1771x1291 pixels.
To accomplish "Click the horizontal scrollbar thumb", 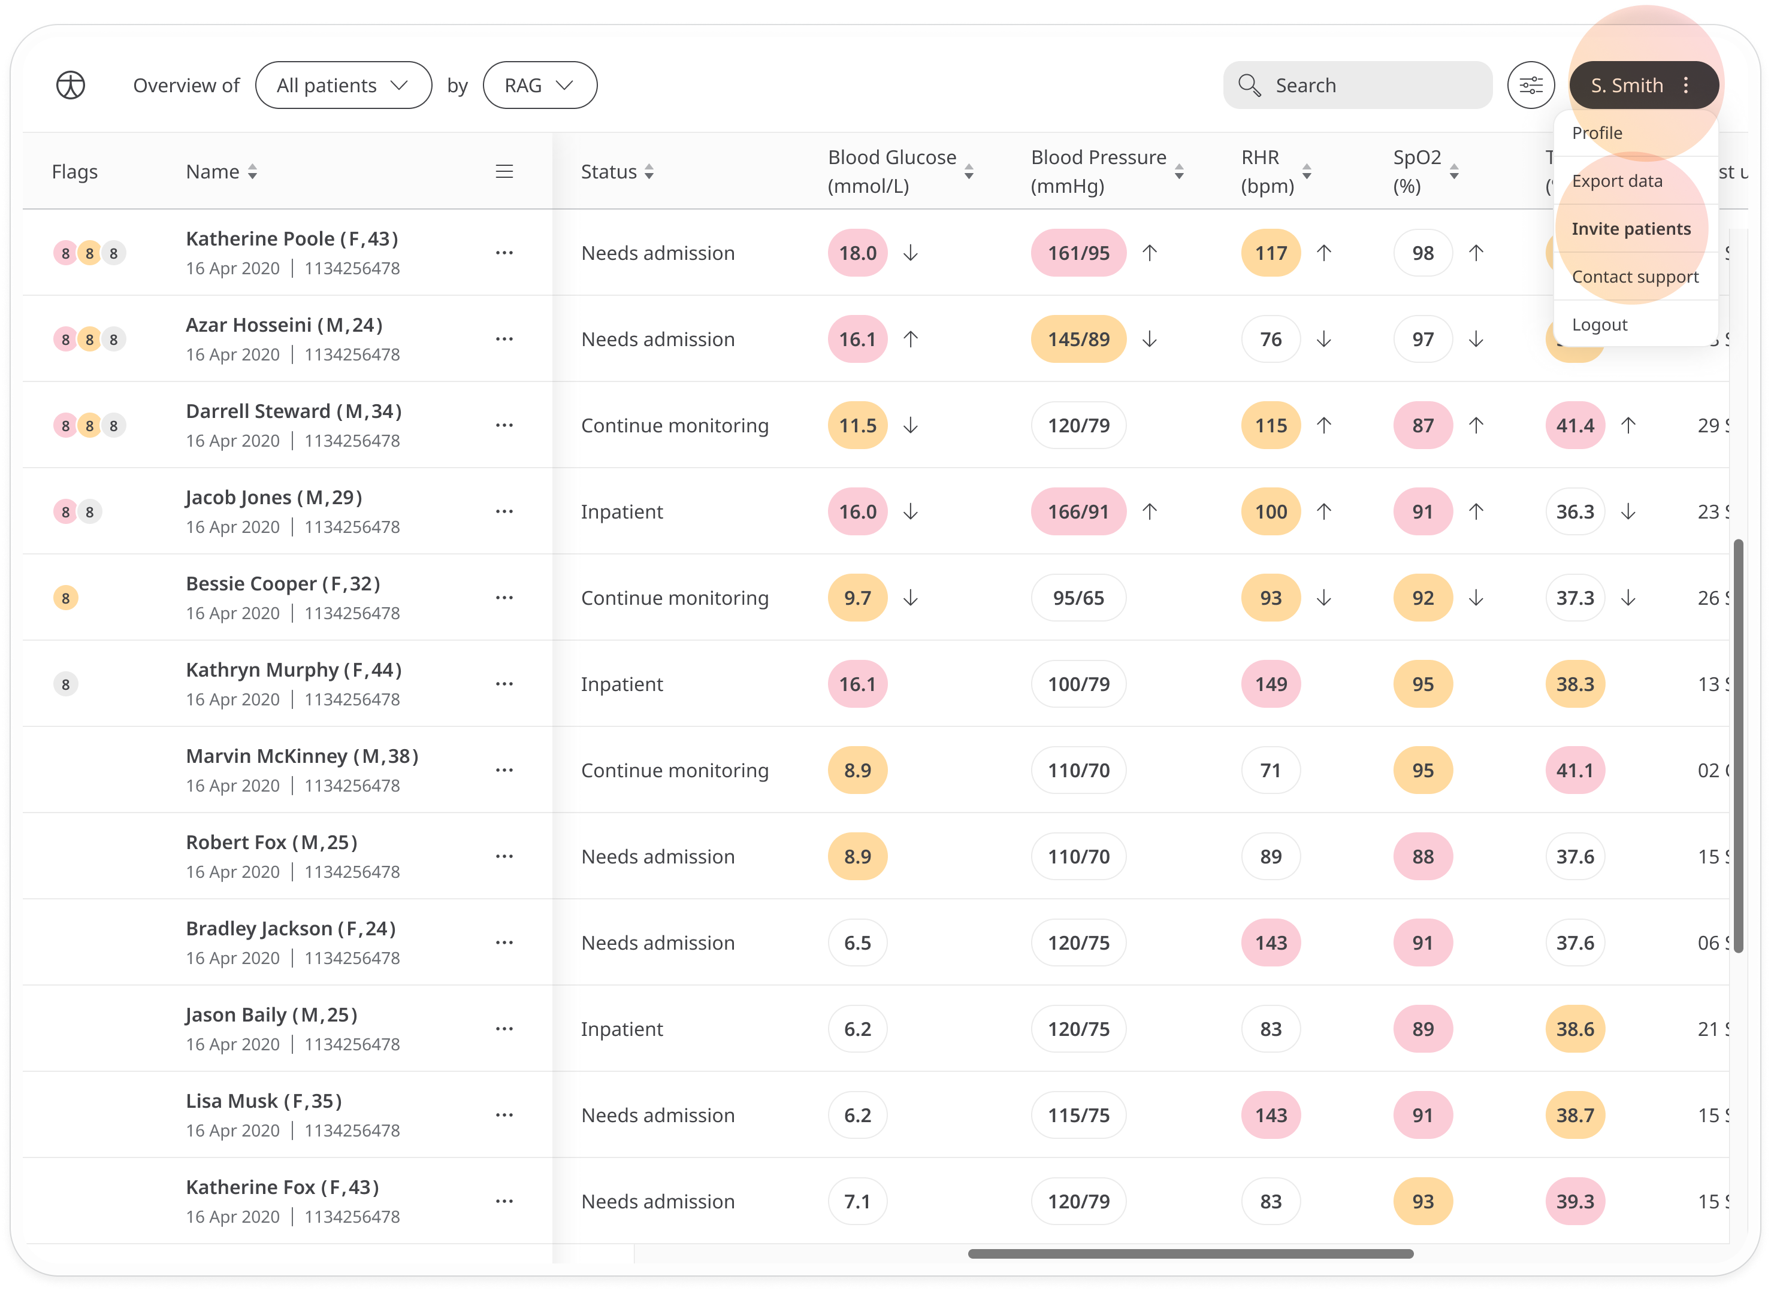I will [x=1190, y=1253].
